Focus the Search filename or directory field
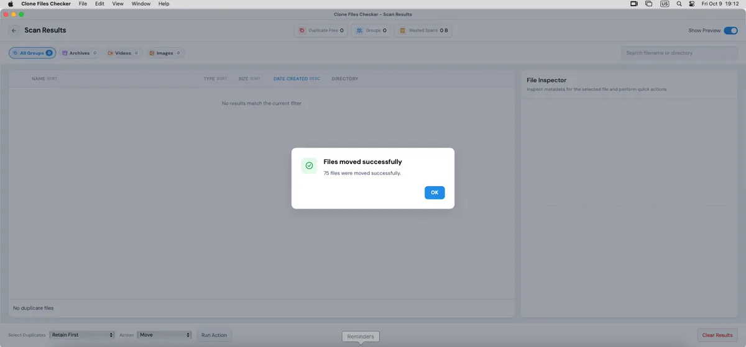 (679, 53)
